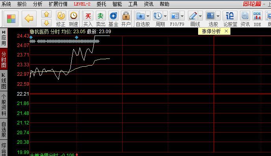
Task: Click the yellow up arrow button
Action: (x=46, y=14)
